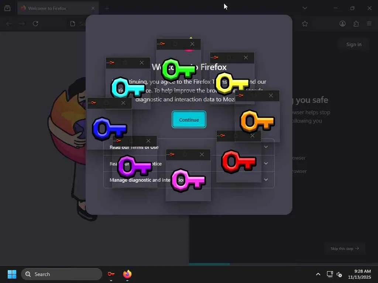Close the yellow key window
The width and height of the screenshot is (378, 283).
pyautogui.click(x=245, y=57)
